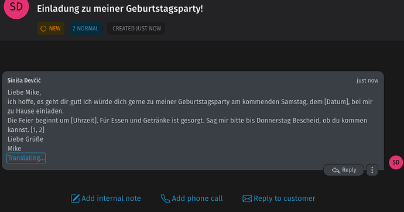Click the "just now" article timestamp
This screenshot has width=404, height=212.
[x=368, y=80]
